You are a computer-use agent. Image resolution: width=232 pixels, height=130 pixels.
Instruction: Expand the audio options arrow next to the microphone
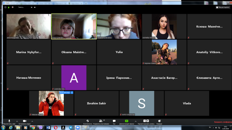coord(17,121)
